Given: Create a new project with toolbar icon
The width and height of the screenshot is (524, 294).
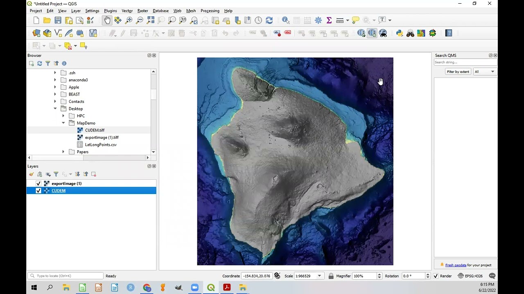Looking at the screenshot, I should 36,20.
